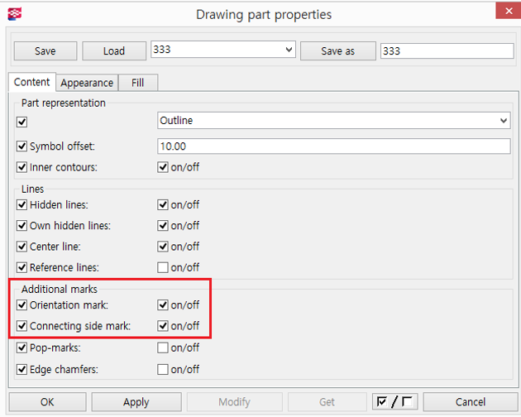The height and width of the screenshot is (417, 521).
Task: Click the Symbol offset value field
Action: pyautogui.click(x=333, y=146)
